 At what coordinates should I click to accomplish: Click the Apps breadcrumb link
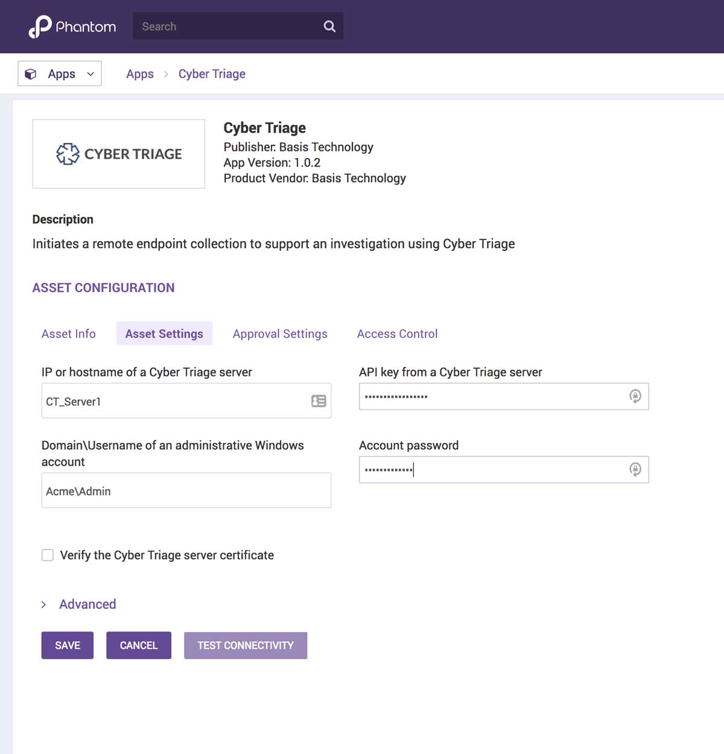pyautogui.click(x=140, y=74)
